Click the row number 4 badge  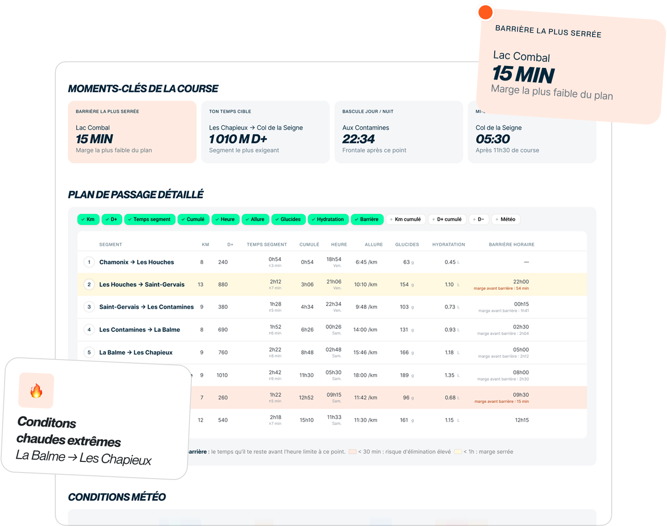89,329
